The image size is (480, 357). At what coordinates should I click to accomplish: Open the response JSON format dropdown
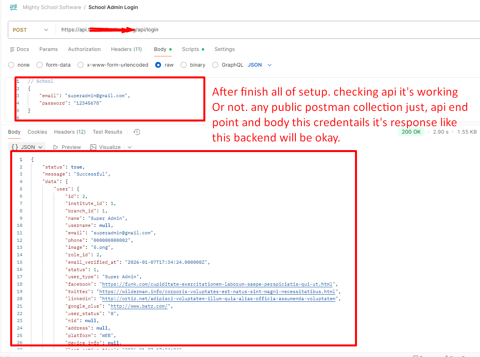click(x=27, y=147)
